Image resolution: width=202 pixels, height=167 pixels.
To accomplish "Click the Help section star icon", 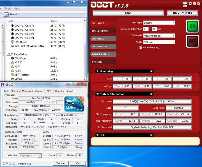I will (x=98, y=135).
